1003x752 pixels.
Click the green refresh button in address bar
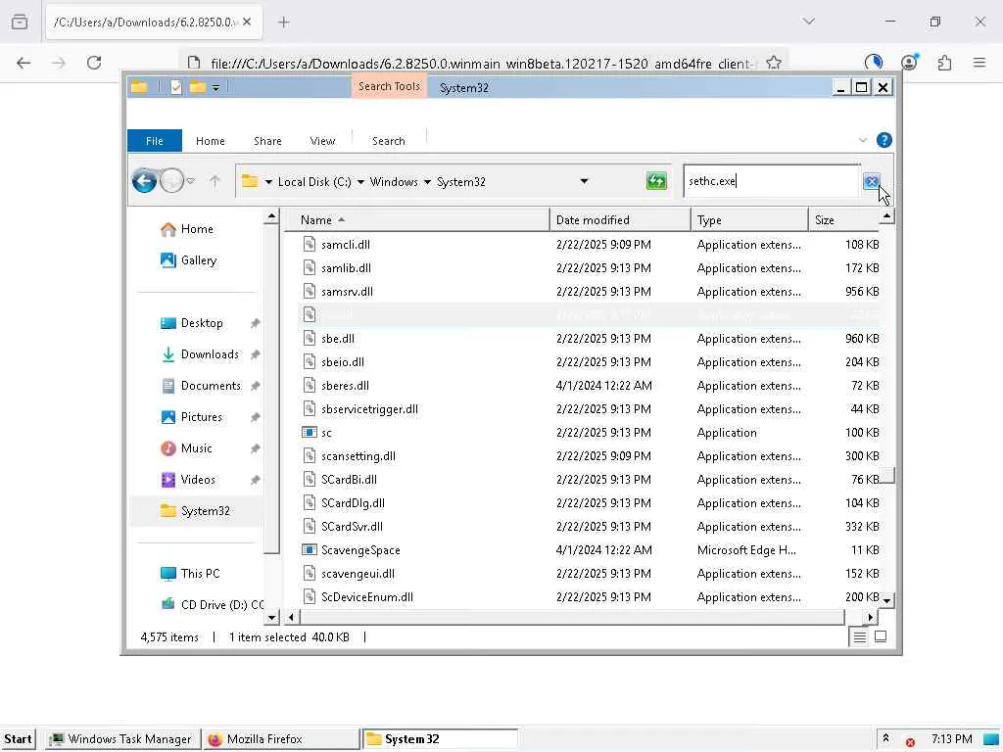pyautogui.click(x=656, y=181)
